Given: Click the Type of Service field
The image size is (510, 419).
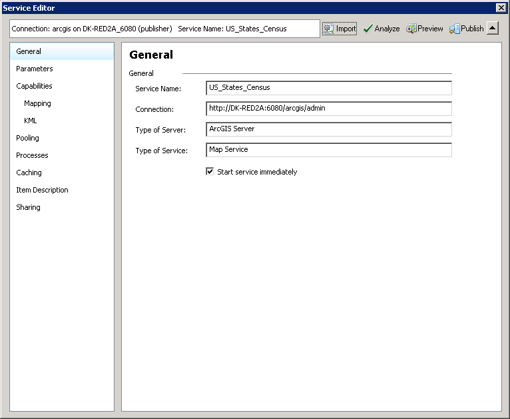Looking at the screenshot, I should click(329, 150).
